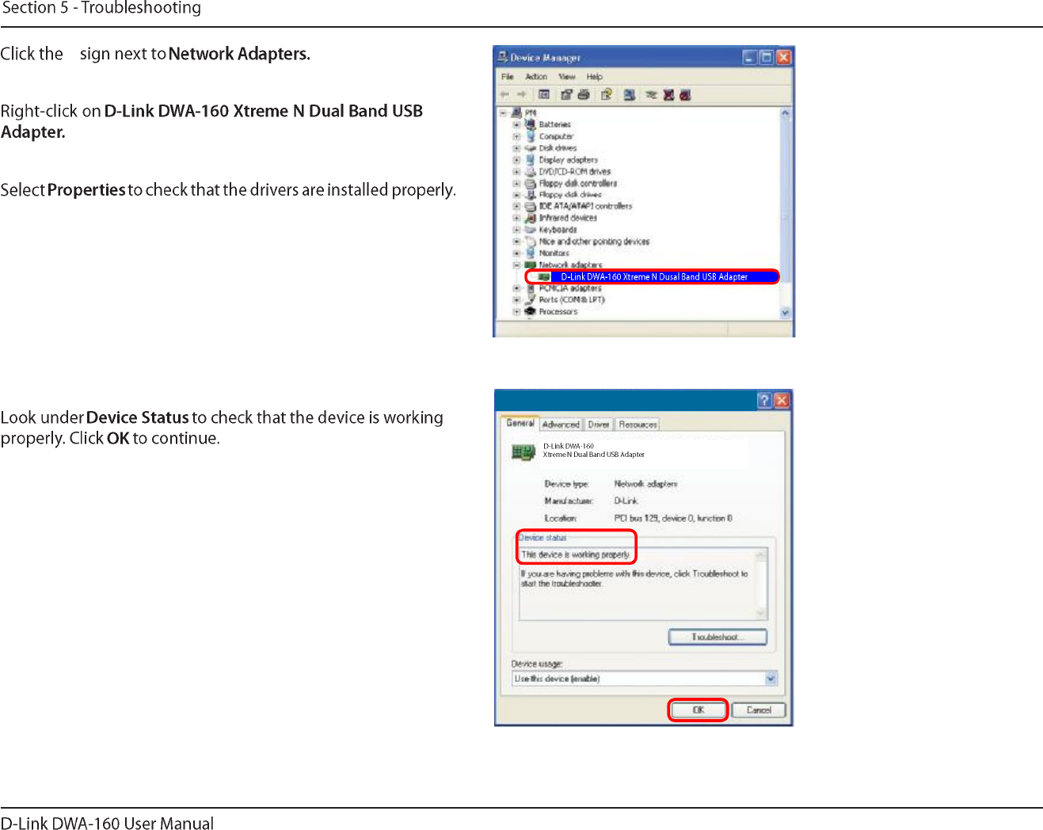
Task: Click the Keyboards category icon
Action: [x=531, y=230]
